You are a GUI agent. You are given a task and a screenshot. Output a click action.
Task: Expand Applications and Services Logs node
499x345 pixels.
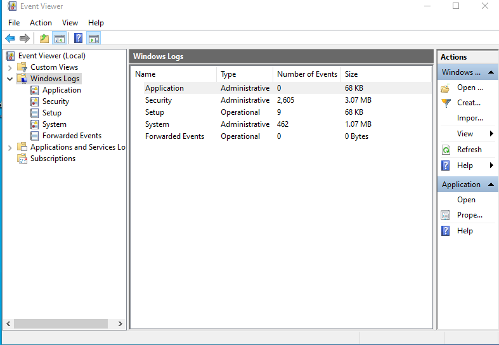[10, 147]
